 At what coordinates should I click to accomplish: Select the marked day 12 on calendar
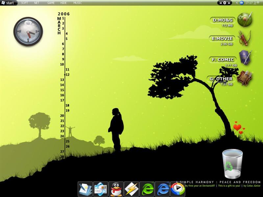coord(67,75)
